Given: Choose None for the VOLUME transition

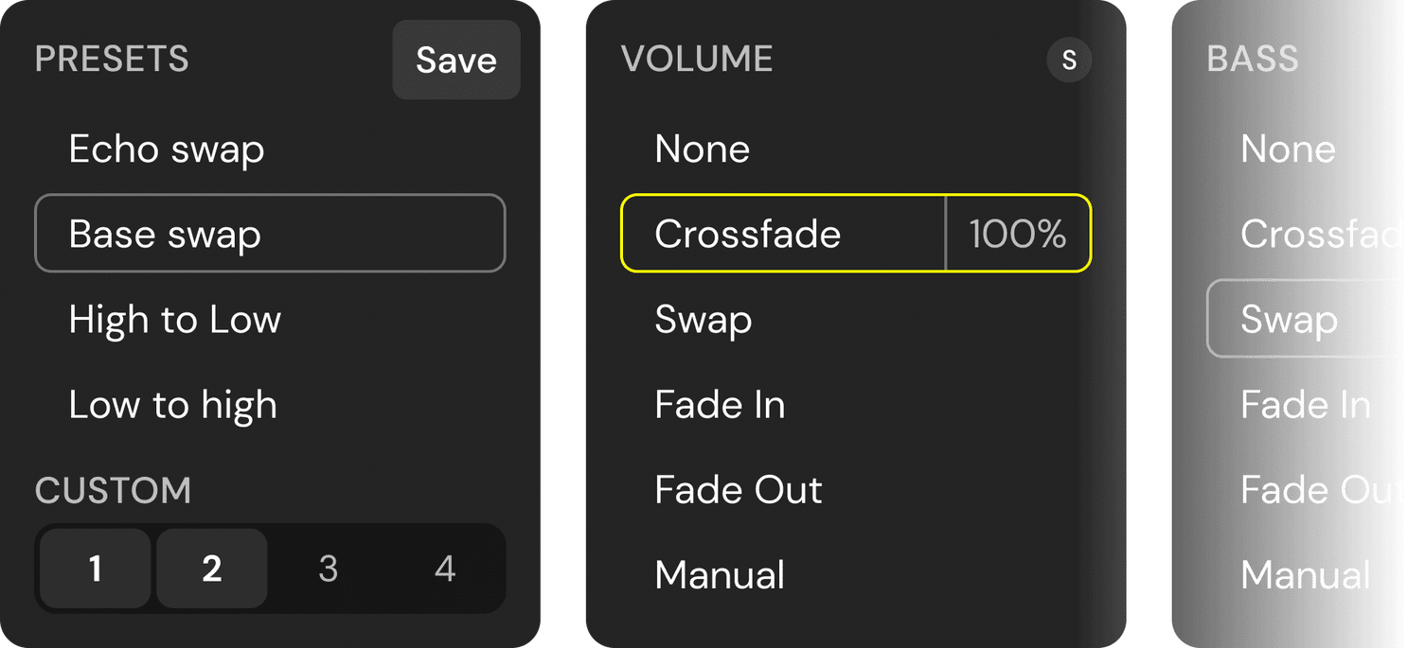Looking at the screenshot, I should pyautogui.click(x=701, y=149).
